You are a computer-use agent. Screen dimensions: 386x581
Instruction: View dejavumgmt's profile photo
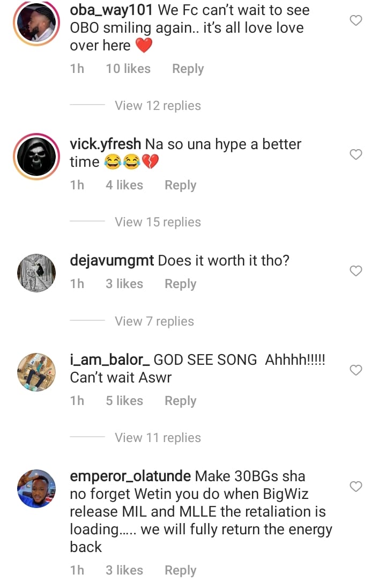(x=36, y=273)
